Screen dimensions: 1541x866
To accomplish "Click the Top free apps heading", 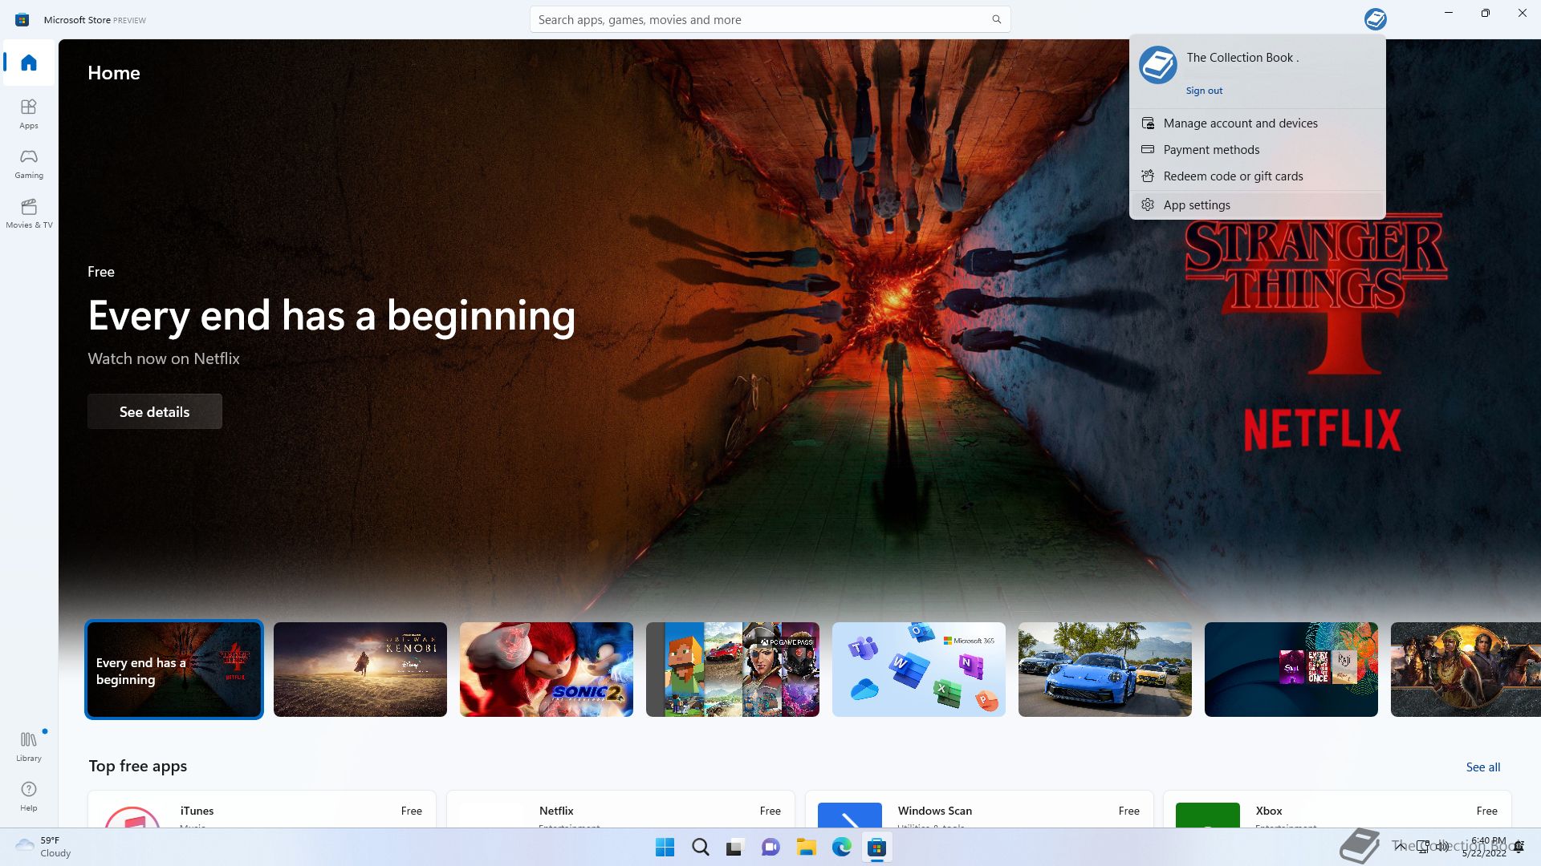I will [x=138, y=766].
